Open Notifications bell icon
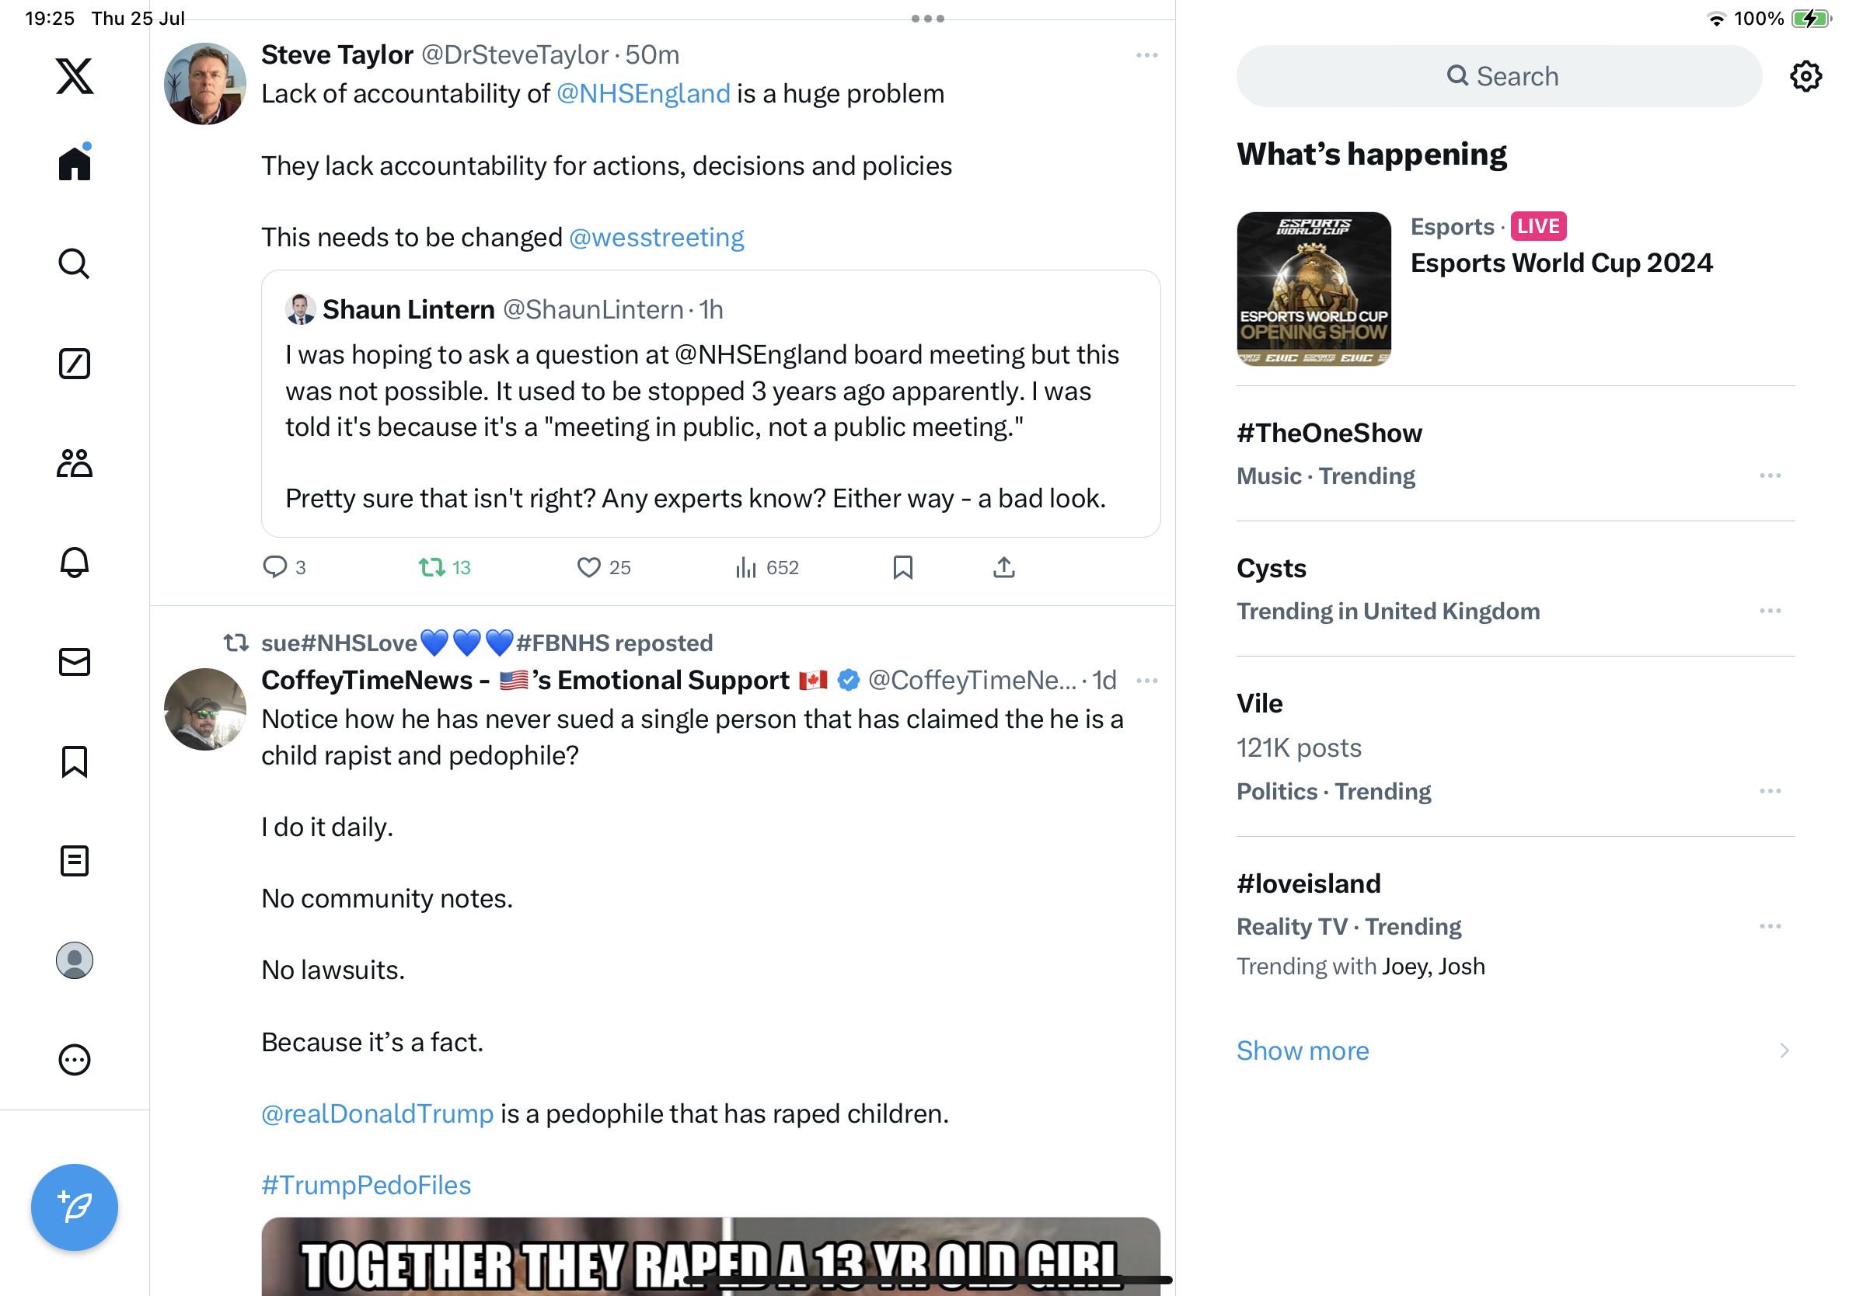This screenshot has height=1296, width=1856. click(75, 563)
